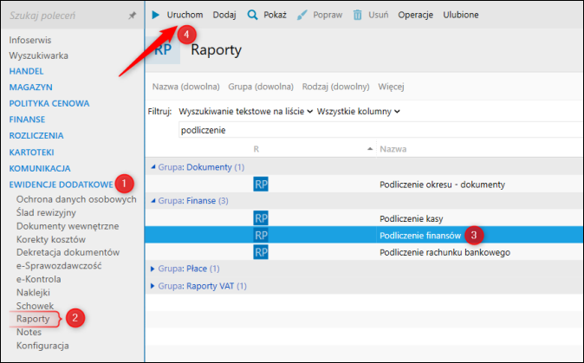Open the Wszystkie kolumny dropdown
This screenshot has height=363, width=584.
pyautogui.click(x=359, y=111)
